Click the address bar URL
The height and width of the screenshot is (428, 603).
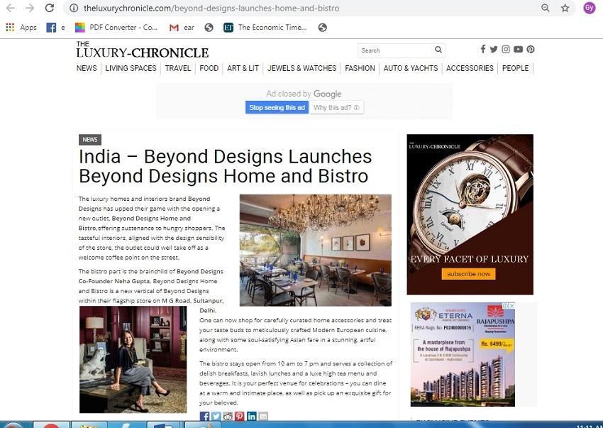[211, 8]
